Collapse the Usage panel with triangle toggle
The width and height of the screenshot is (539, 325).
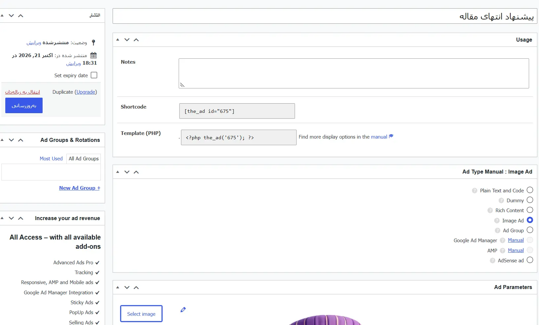[118, 40]
